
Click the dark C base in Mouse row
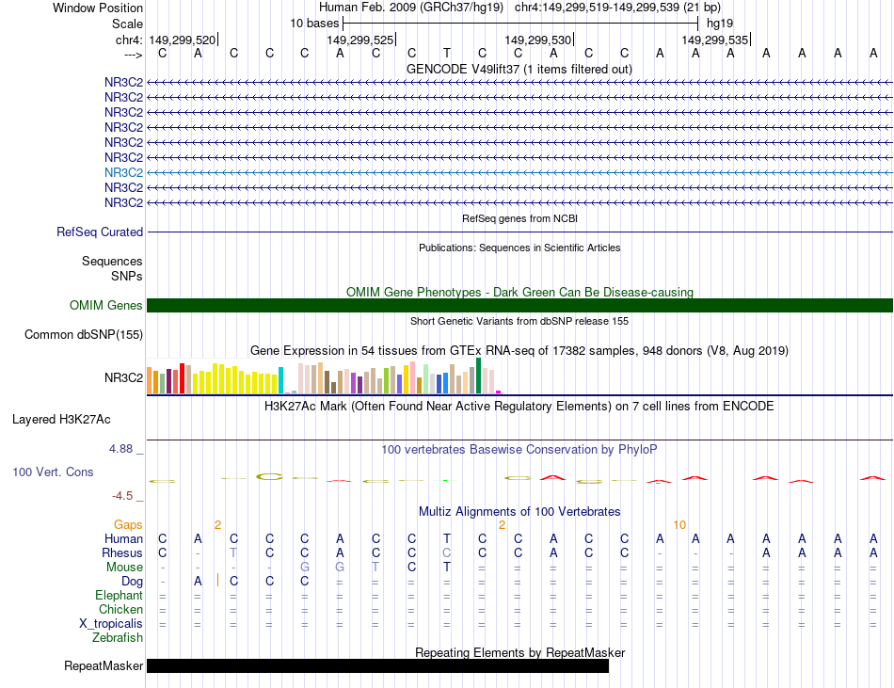[x=411, y=568]
